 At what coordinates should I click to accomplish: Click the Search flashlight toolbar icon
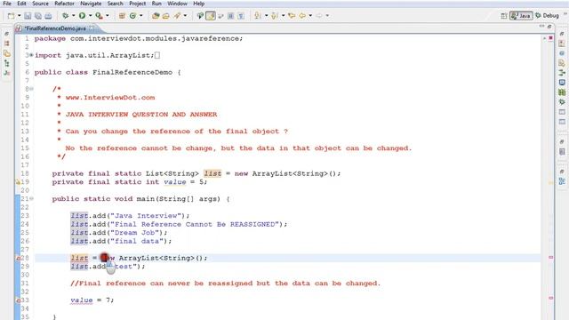(x=178, y=16)
